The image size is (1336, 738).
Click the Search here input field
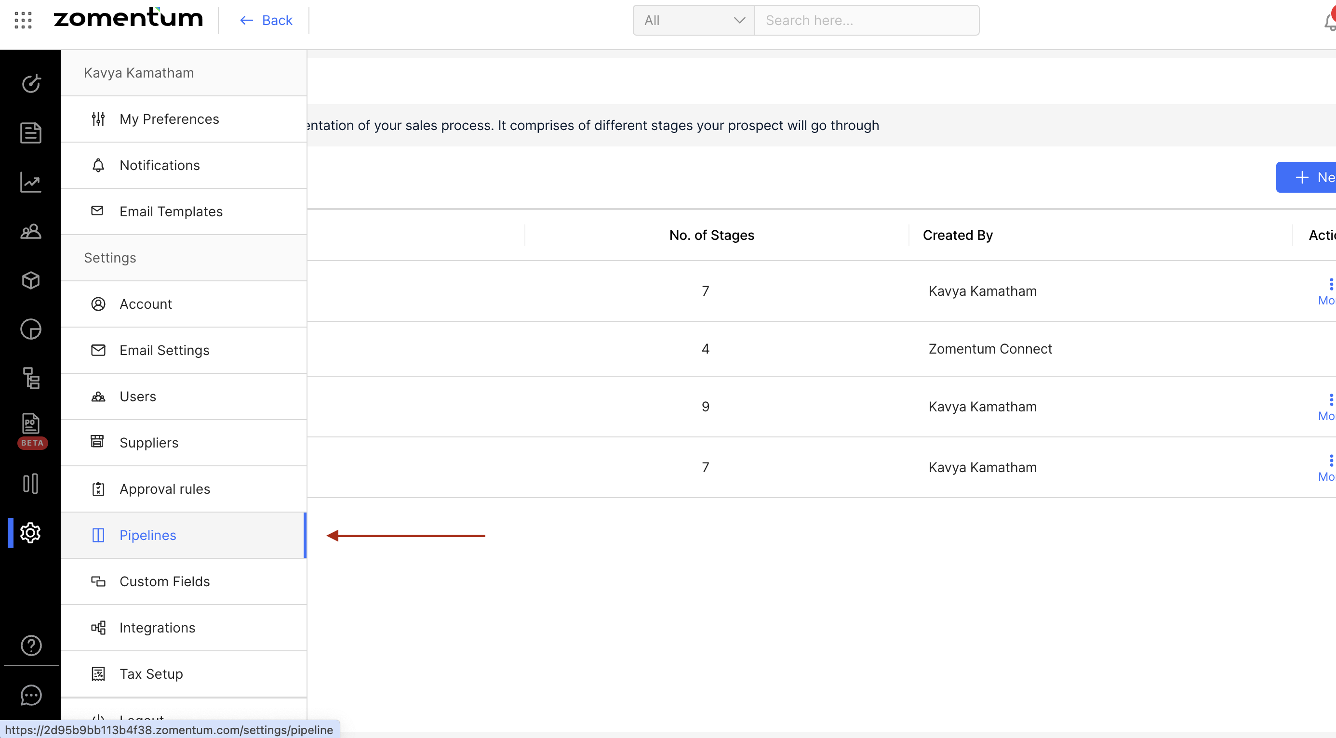coord(866,20)
